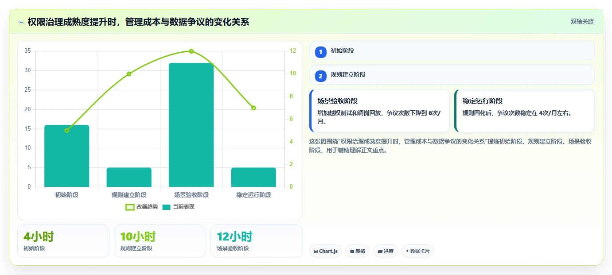The height and width of the screenshot is (275, 612).
Task: Click the Chart.js tag
Action: (325, 251)
